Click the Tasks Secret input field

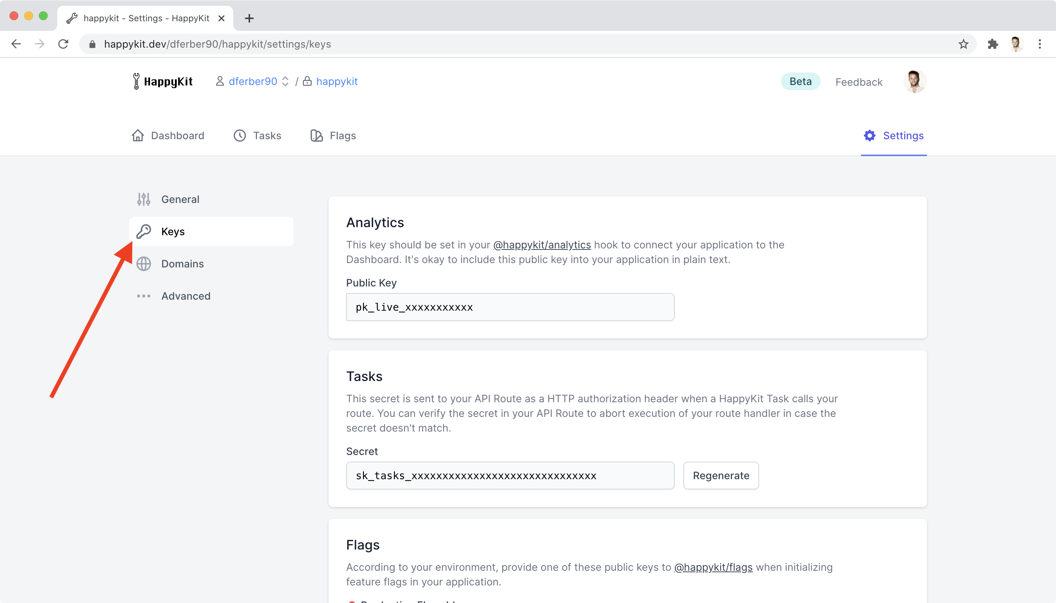510,476
